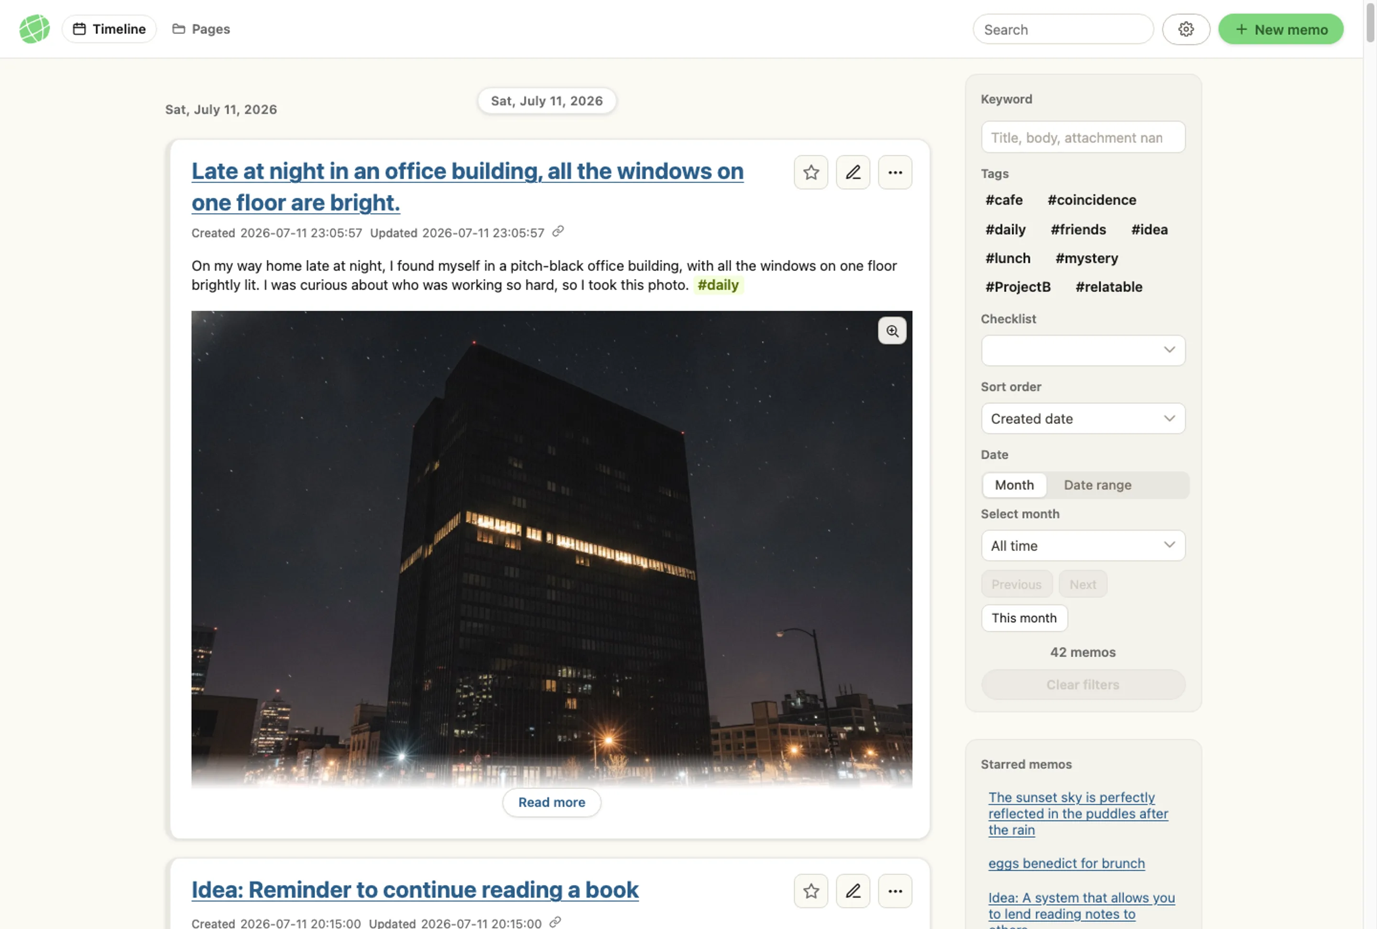Click the night office building photo
Viewport: 1377px width, 929px height.
(x=551, y=549)
